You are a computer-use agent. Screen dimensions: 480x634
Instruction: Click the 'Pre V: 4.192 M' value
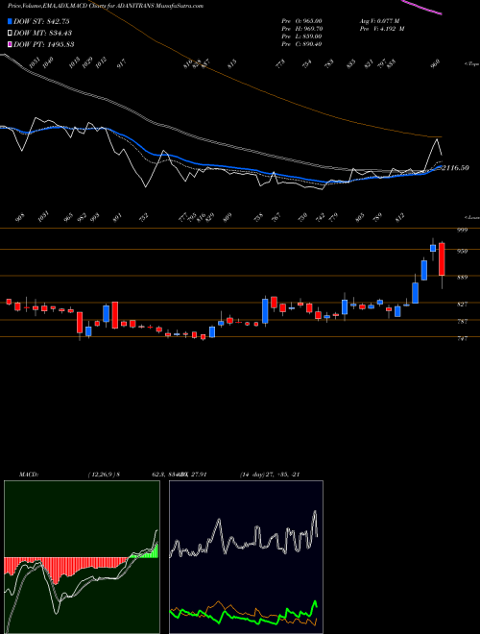tap(382, 29)
